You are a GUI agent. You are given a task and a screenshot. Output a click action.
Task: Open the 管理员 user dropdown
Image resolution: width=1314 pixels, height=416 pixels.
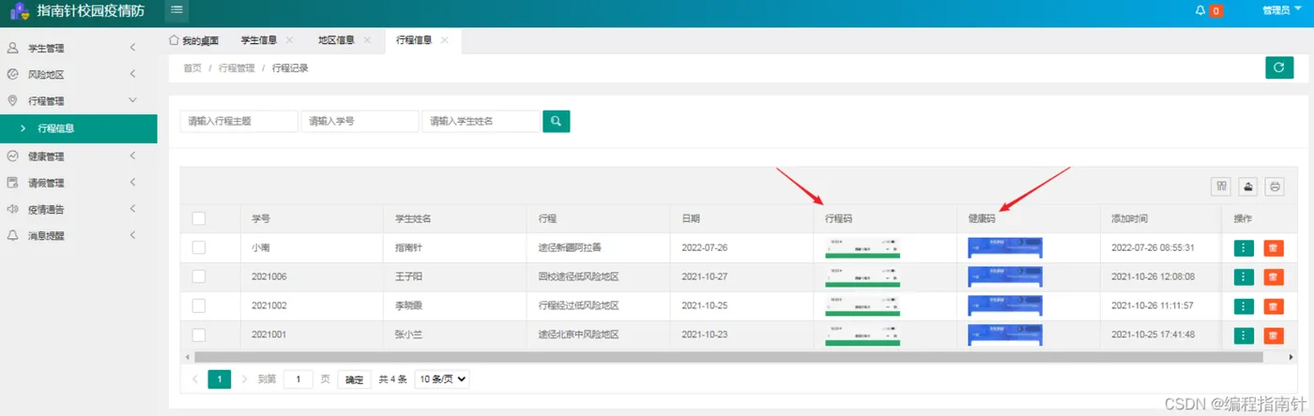1281,10
